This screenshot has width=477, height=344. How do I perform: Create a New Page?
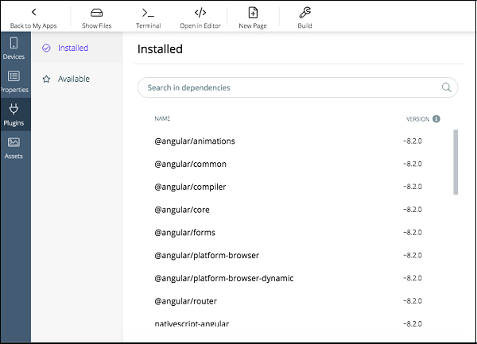(253, 14)
